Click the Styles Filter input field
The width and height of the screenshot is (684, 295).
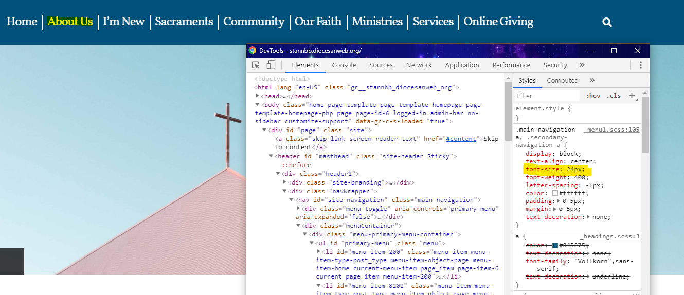click(x=547, y=96)
